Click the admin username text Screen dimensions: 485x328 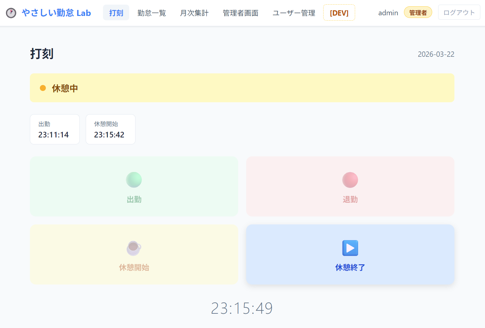click(388, 13)
